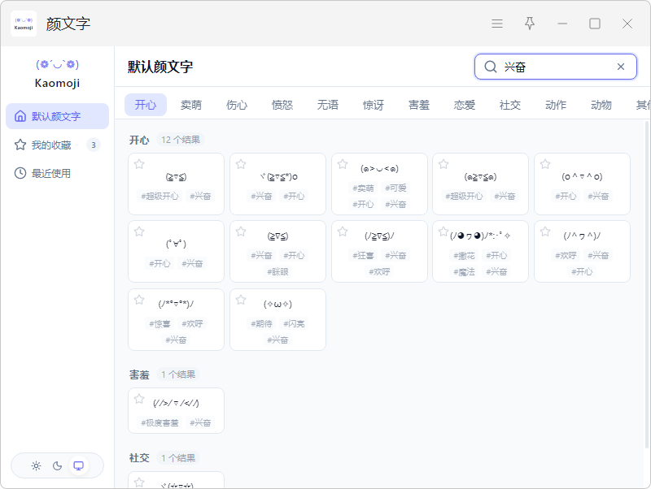Click the search magnifier icon

[491, 67]
